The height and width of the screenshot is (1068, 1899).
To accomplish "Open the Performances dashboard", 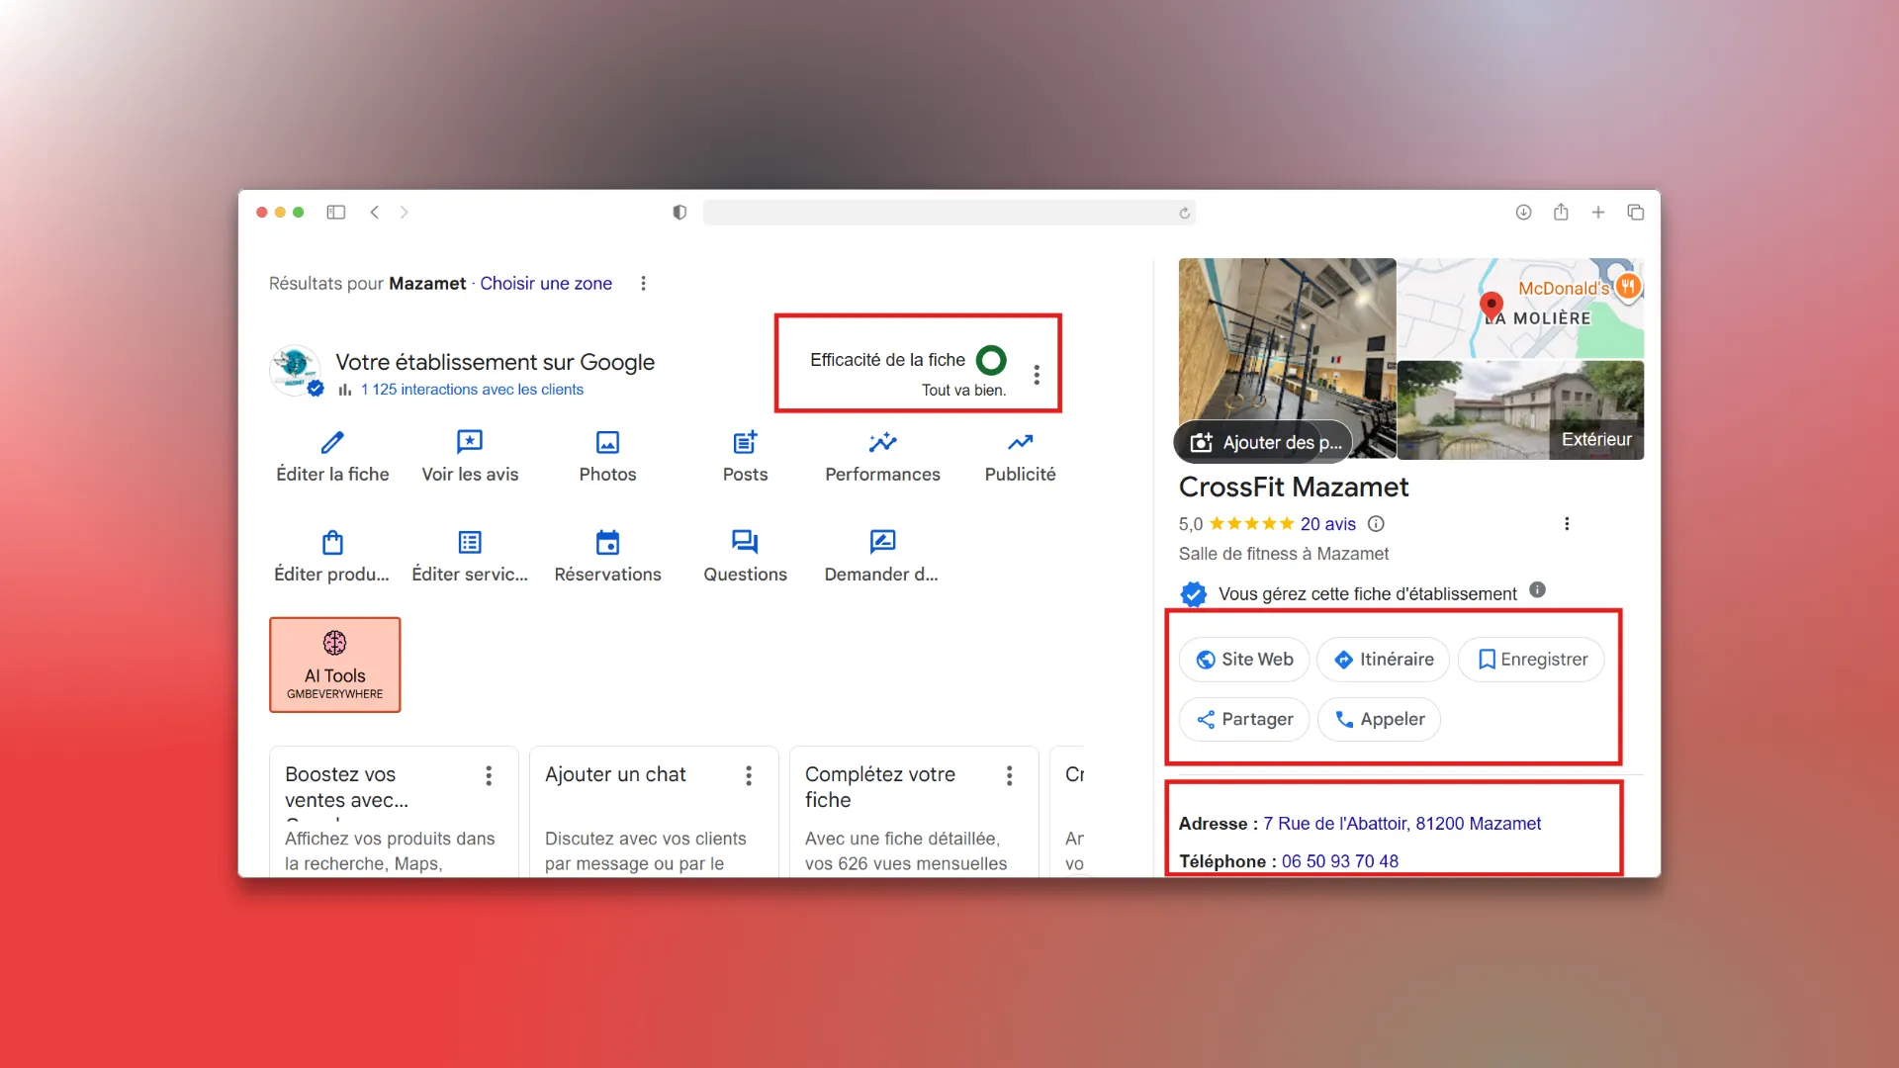I will [882, 455].
